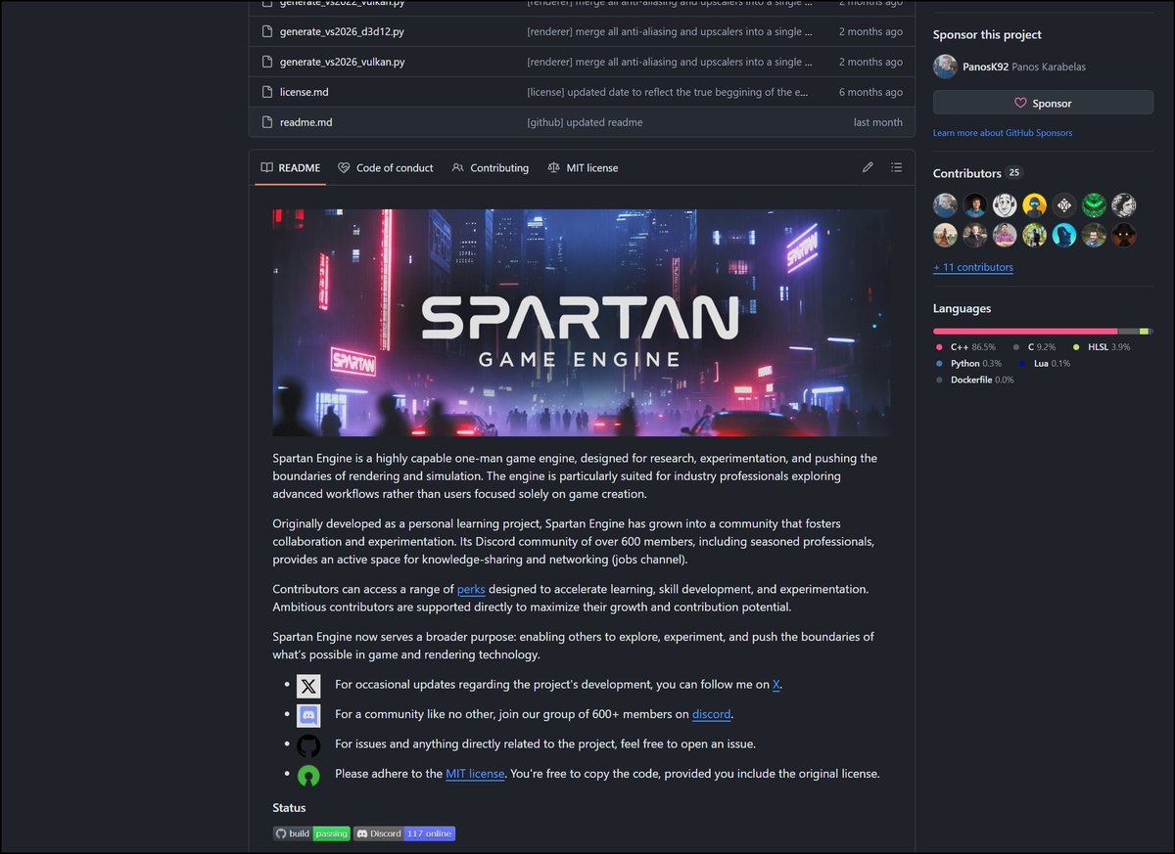Open the cartoon face with headphones avatar
The height and width of the screenshot is (854, 1175).
coord(1005,204)
